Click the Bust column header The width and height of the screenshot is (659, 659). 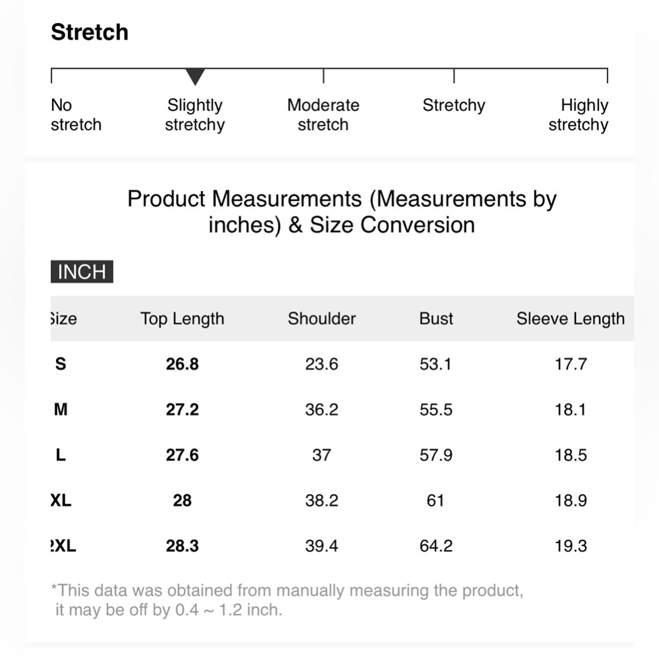point(436,319)
